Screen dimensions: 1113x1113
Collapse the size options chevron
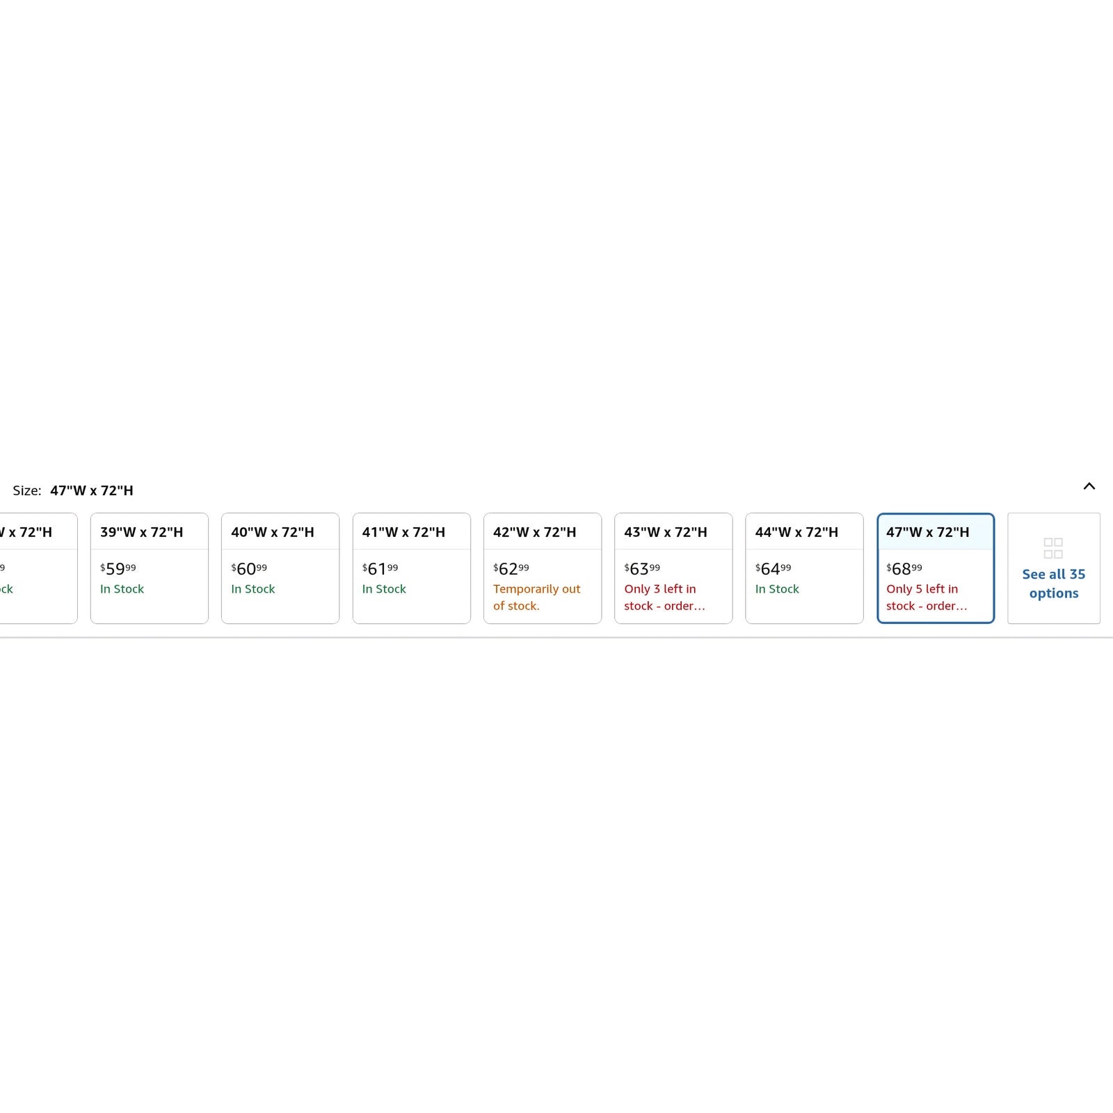coord(1089,486)
